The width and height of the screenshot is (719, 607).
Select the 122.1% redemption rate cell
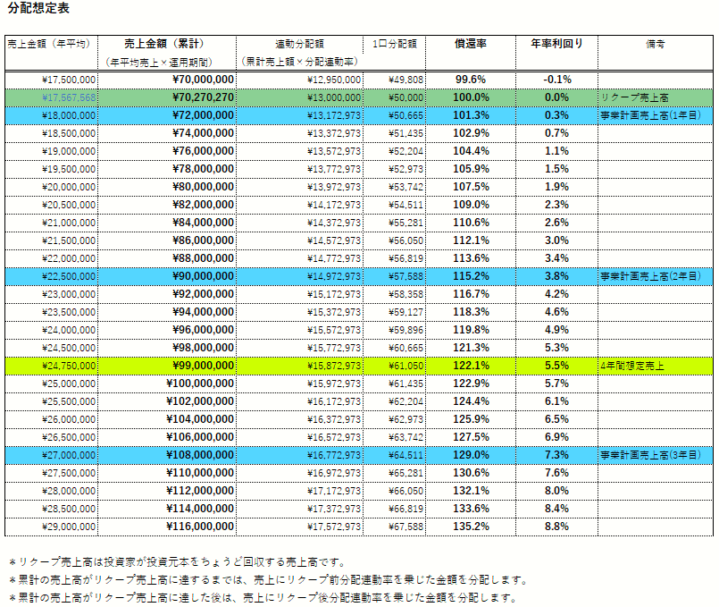pyautogui.click(x=472, y=366)
